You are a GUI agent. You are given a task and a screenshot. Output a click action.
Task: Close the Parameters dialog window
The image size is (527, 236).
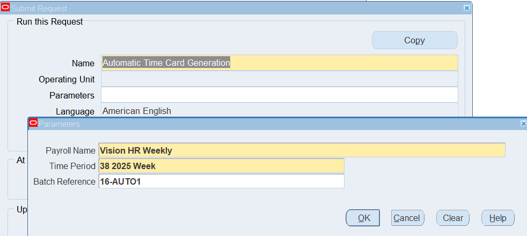tap(523, 124)
